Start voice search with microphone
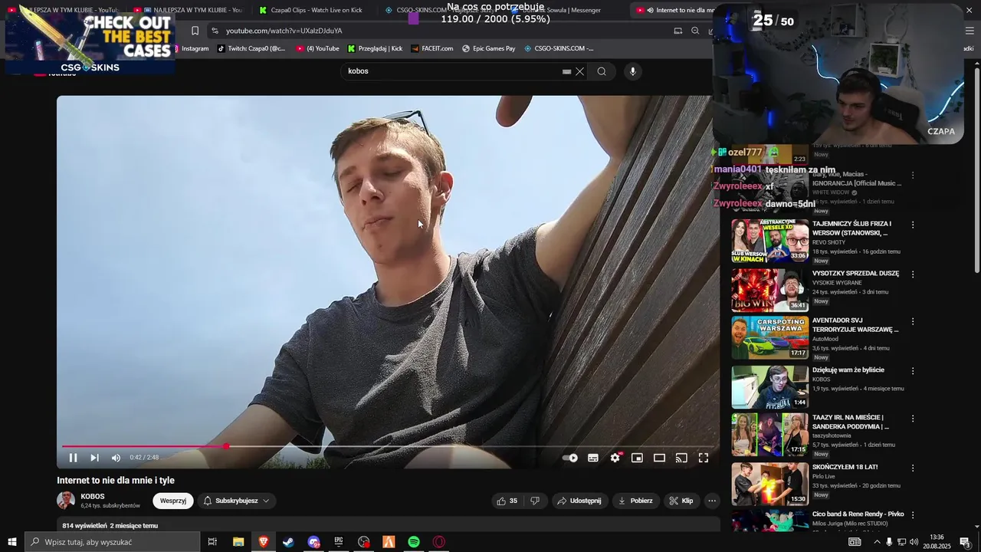The width and height of the screenshot is (981, 552). coord(632,71)
